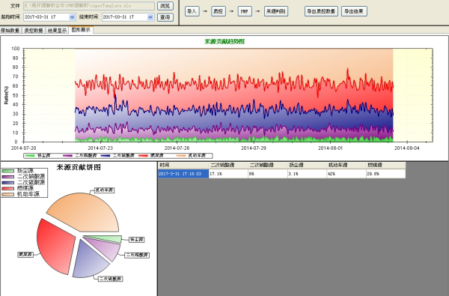Click the purple swatch in pie legend
The width and height of the screenshot is (449, 296).
pyautogui.click(x=8, y=177)
